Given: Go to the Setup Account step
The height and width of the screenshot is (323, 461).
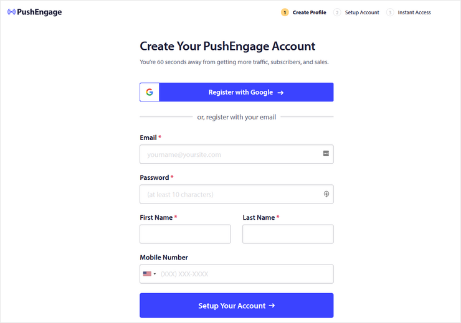Looking at the screenshot, I should coord(362,12).
